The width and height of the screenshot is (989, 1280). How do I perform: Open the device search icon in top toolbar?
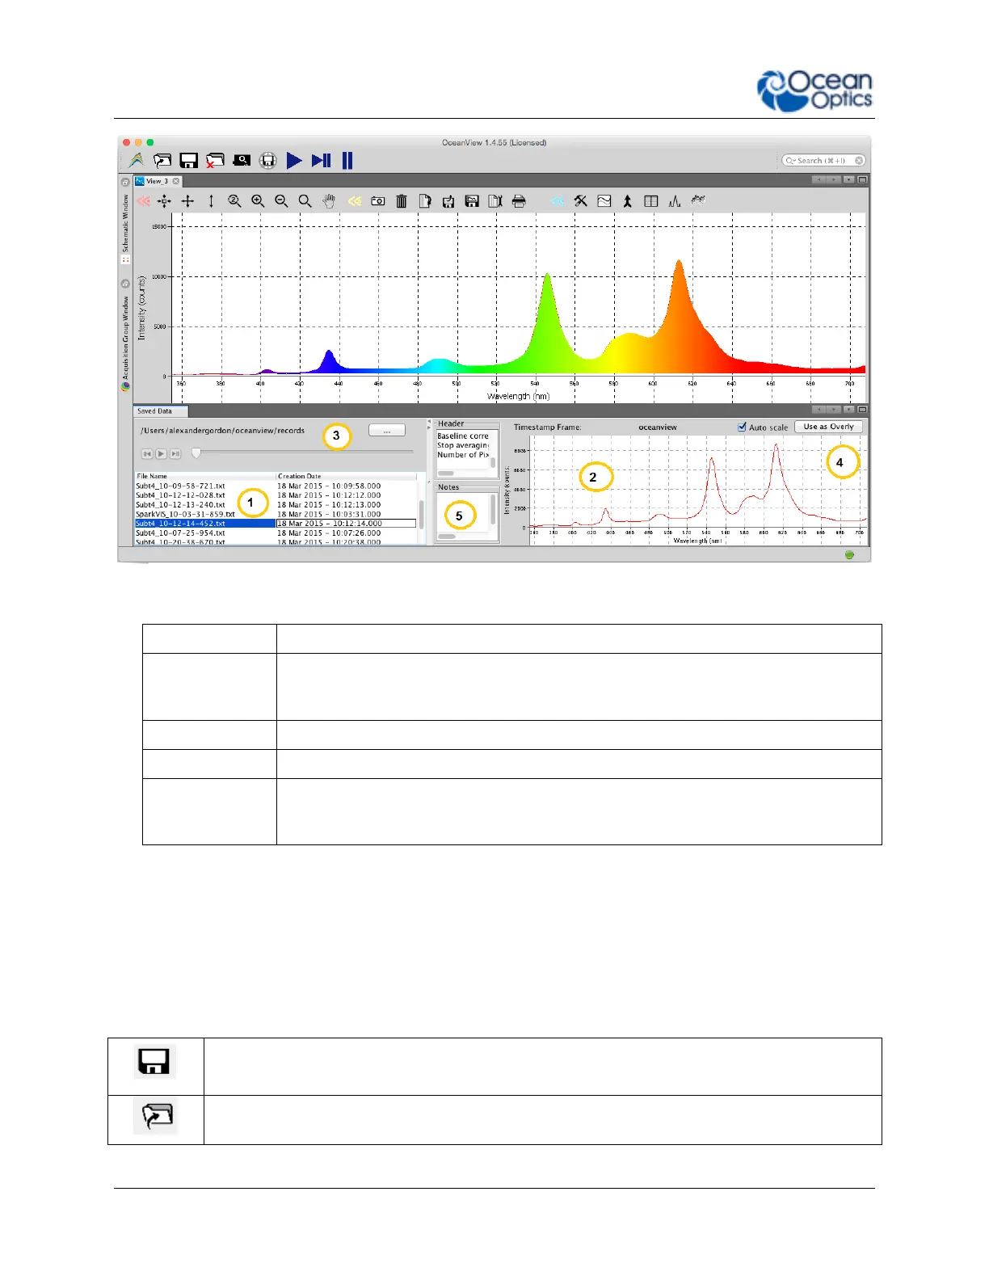coord(242,161)
